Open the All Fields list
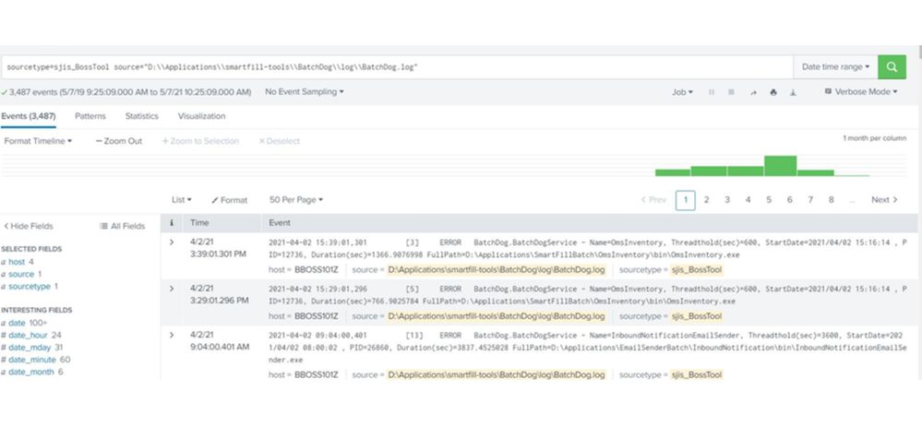This screenshot has height=425, width=922. [123, 226]
